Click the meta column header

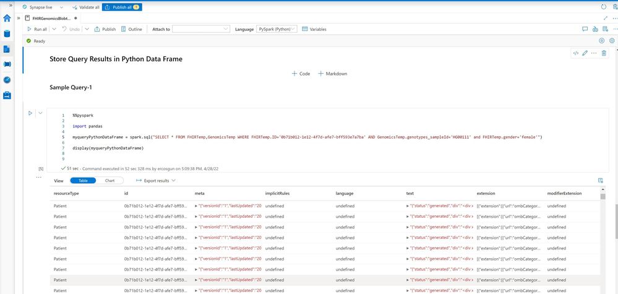point(199,194)
